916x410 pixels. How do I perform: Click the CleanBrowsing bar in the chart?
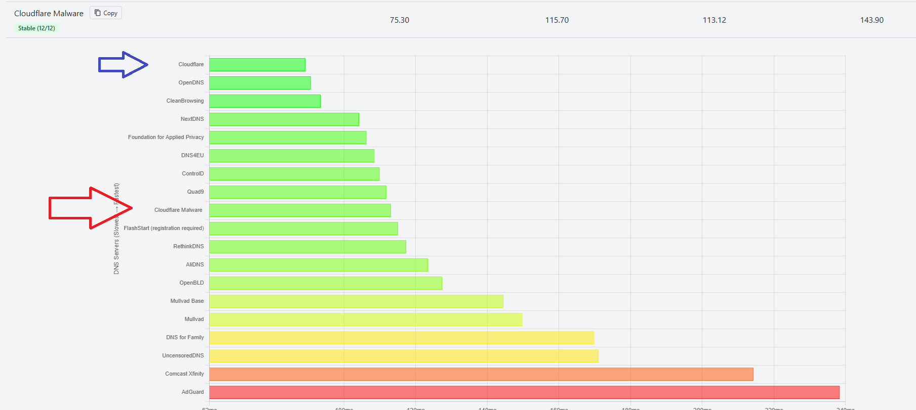(x=265, y=101)
